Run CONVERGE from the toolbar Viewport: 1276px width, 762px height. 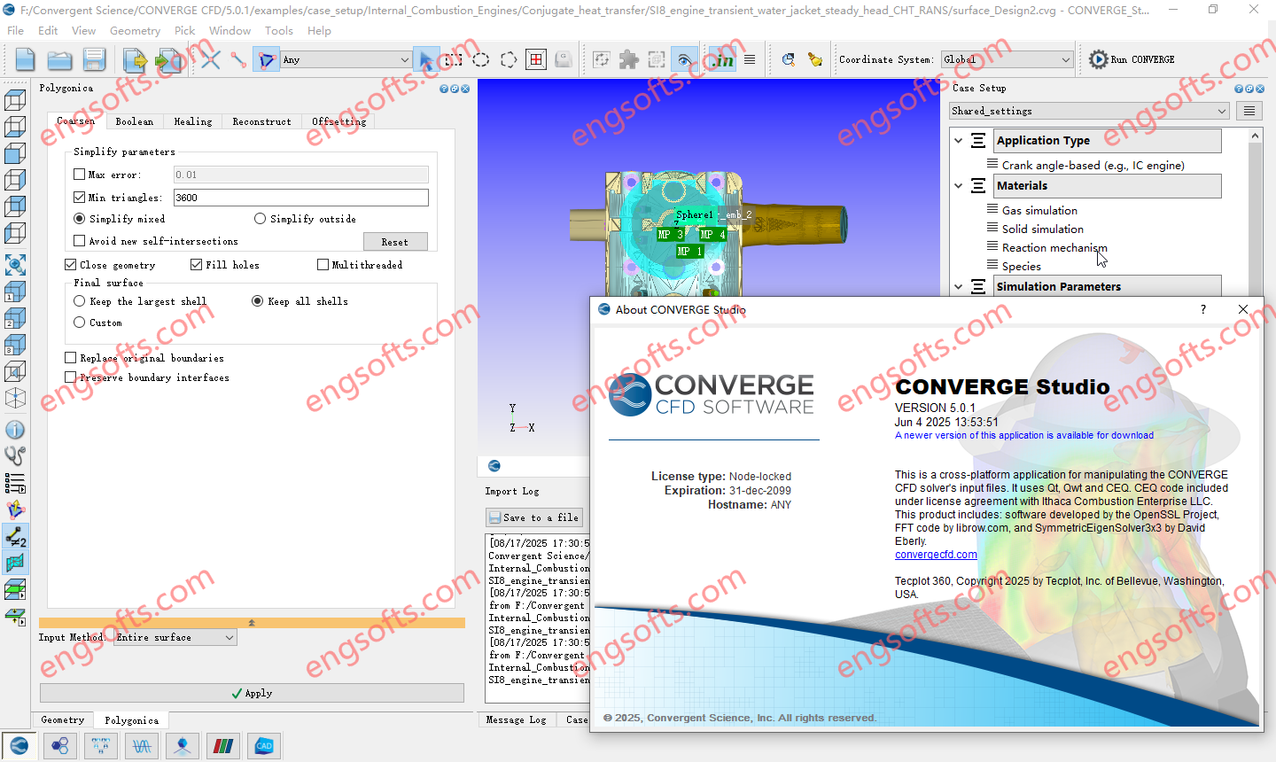coord(1132,59)
